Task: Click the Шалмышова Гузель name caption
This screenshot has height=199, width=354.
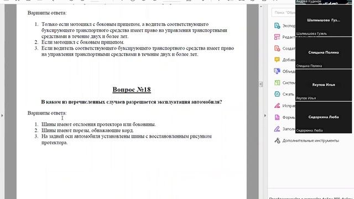Action: [x=311, y=34]
